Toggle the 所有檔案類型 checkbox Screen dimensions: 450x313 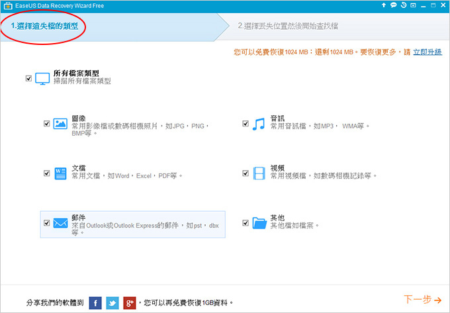tap(28, 78)
